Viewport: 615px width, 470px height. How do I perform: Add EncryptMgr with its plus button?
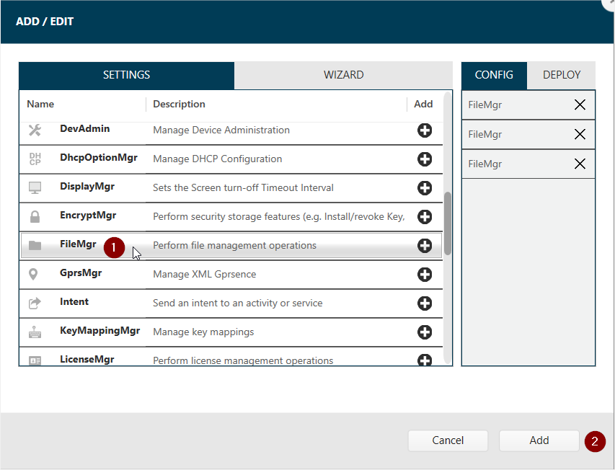pyautogui.click(x=425, y=216)
